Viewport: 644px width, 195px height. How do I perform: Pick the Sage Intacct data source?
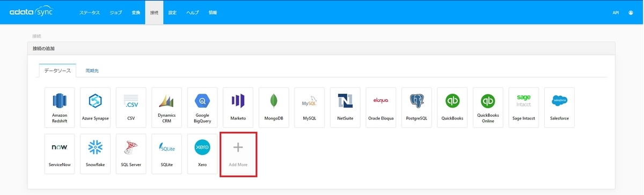[524, 108]
